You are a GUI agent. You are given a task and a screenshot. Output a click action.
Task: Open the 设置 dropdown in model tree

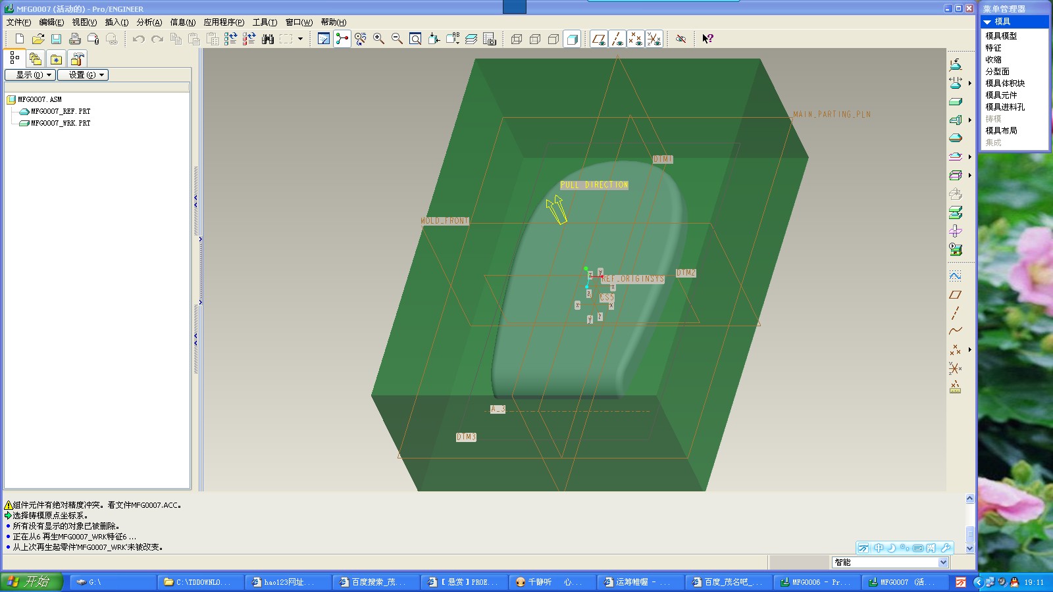[x=82, y=75]
